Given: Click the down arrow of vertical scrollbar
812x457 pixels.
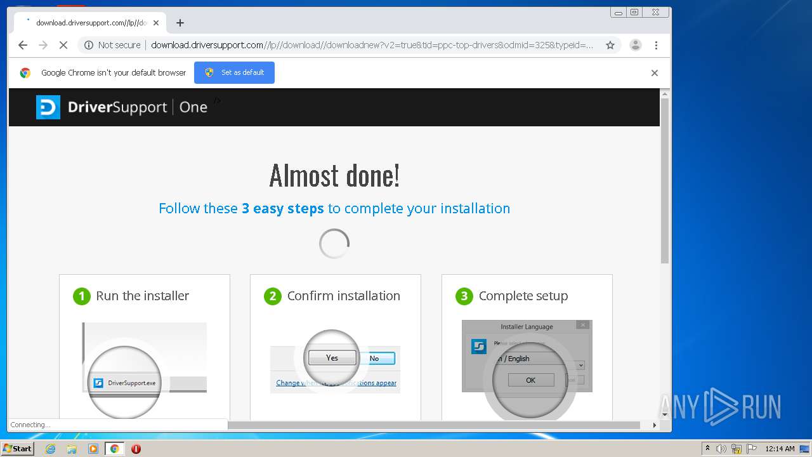Looking at the screenshot, I should [665, 415].
